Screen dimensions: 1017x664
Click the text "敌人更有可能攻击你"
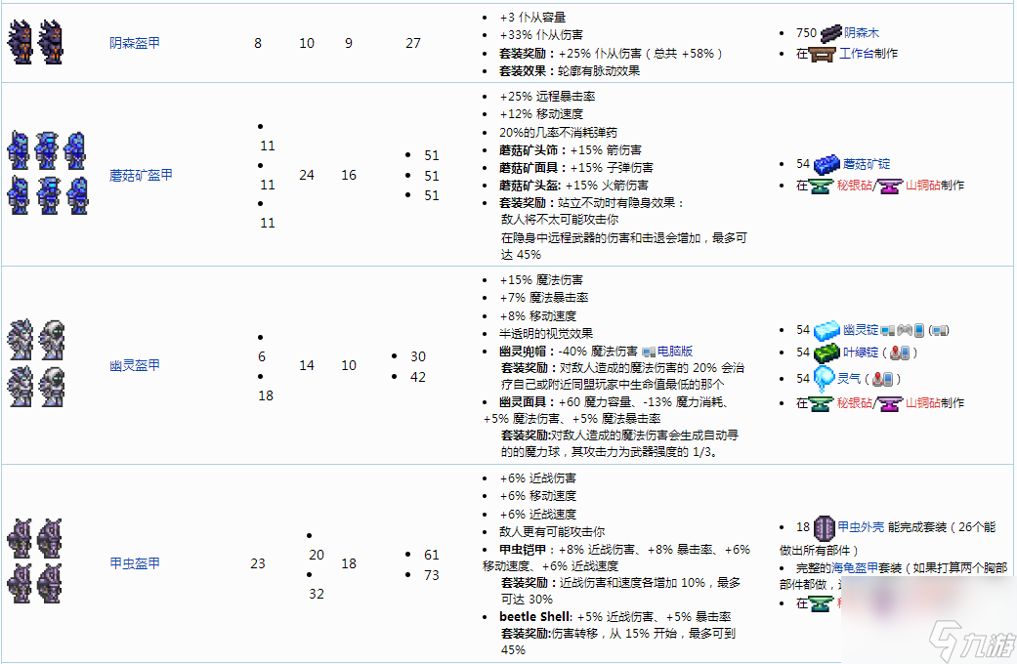pos(552,532)
